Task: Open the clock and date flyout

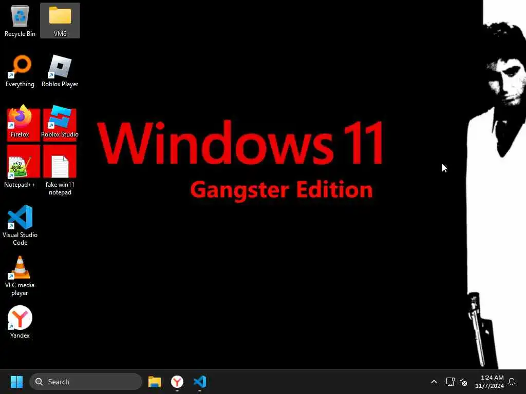Action: pyautogui.click(x=490, y=382)
